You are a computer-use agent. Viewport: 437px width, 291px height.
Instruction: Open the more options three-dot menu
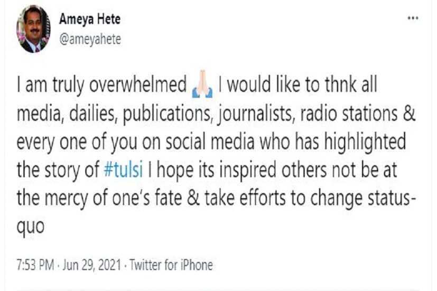(x=413, y=18)
